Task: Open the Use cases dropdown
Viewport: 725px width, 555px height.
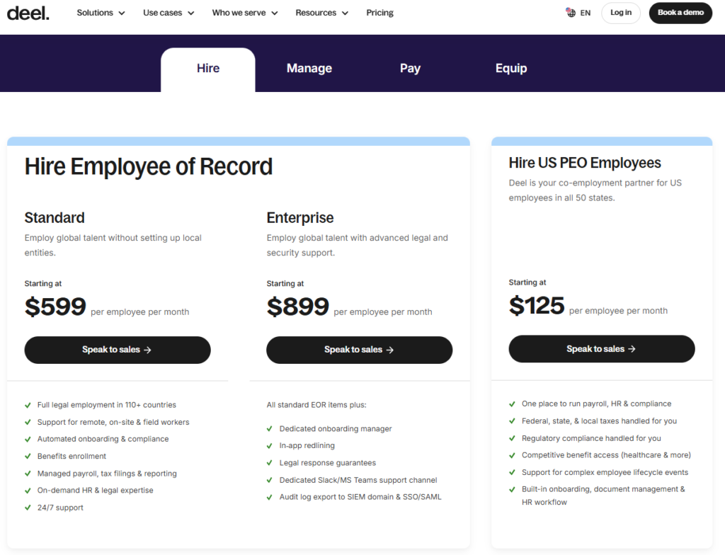Action: coord(169,13)
